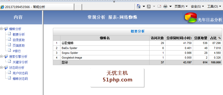Open the 安全(S) menu
This screenshot has height=95, width=223.
click(198, 6)
